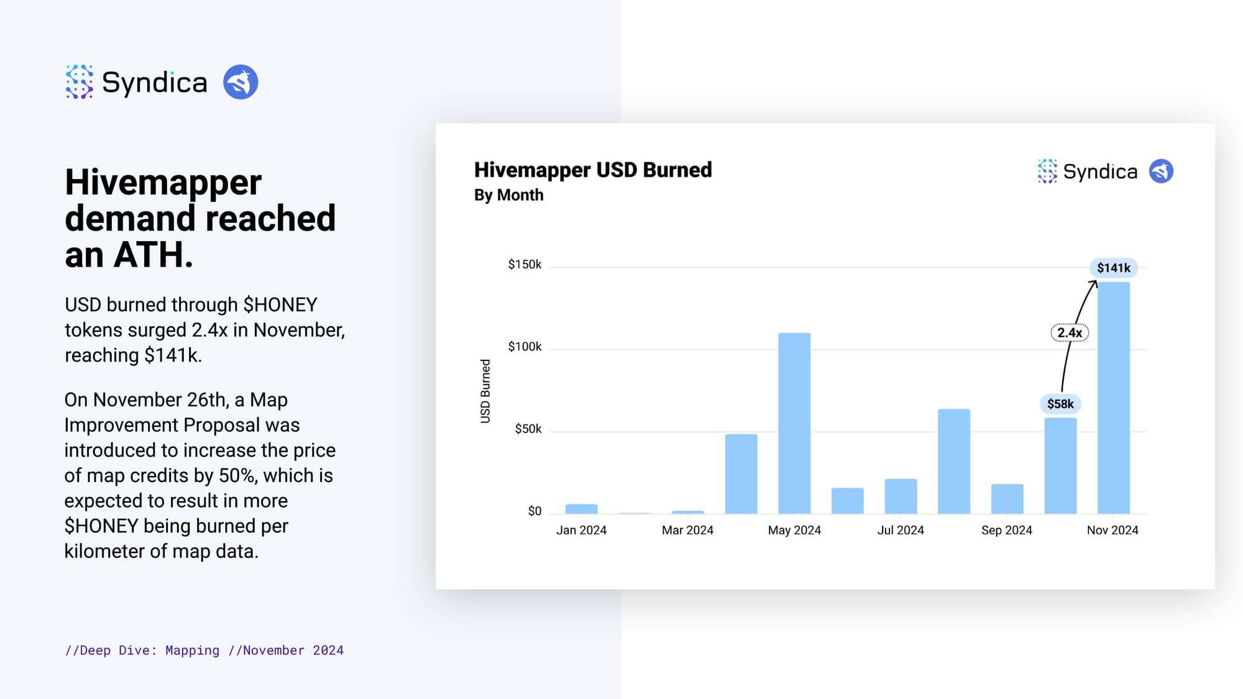Image resolution: width=1243 pixels, height=699 pixels.
Task: Click the Hivemapper USD Burned chart title
Action: pos(593,170)
